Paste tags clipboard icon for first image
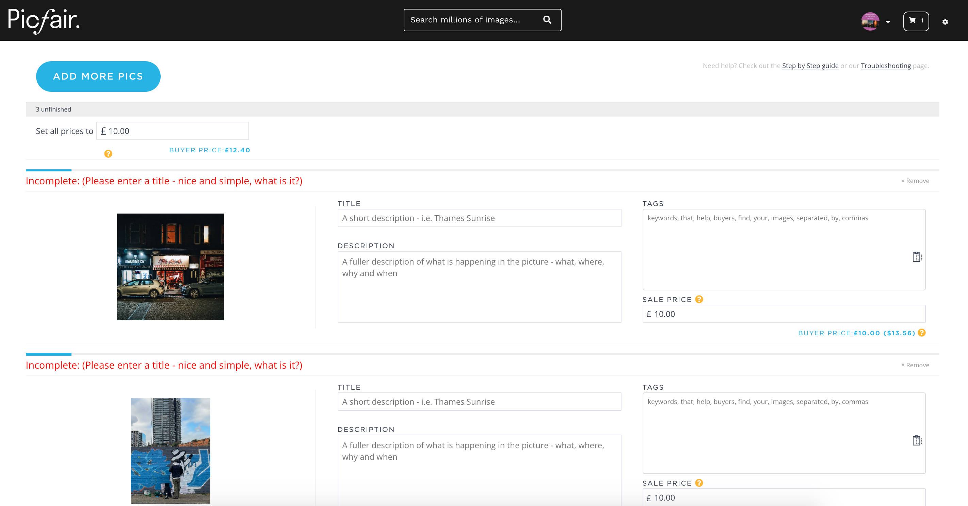The height and width of the screenshot is (506, 968). [x=917, y=257]
